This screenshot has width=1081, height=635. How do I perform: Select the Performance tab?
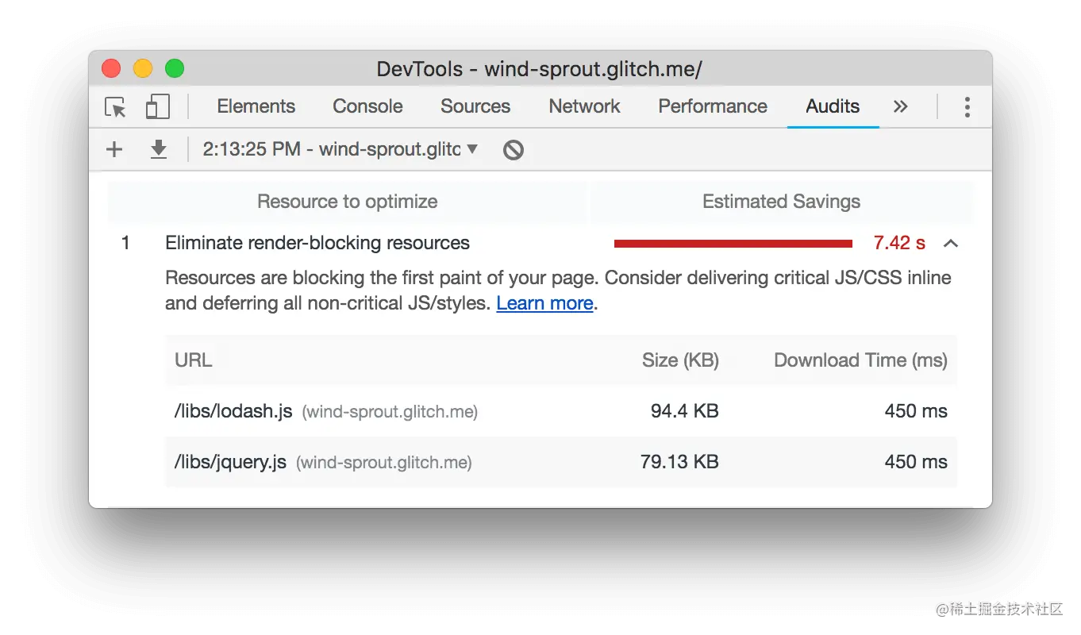click(x=713, y=106)
